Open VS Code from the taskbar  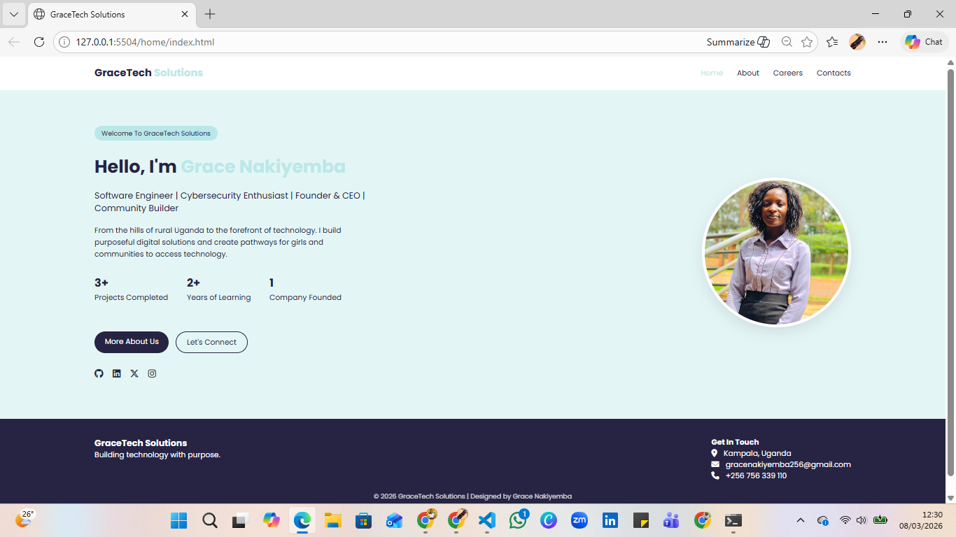pyautogui.click(x=487, y=520)
